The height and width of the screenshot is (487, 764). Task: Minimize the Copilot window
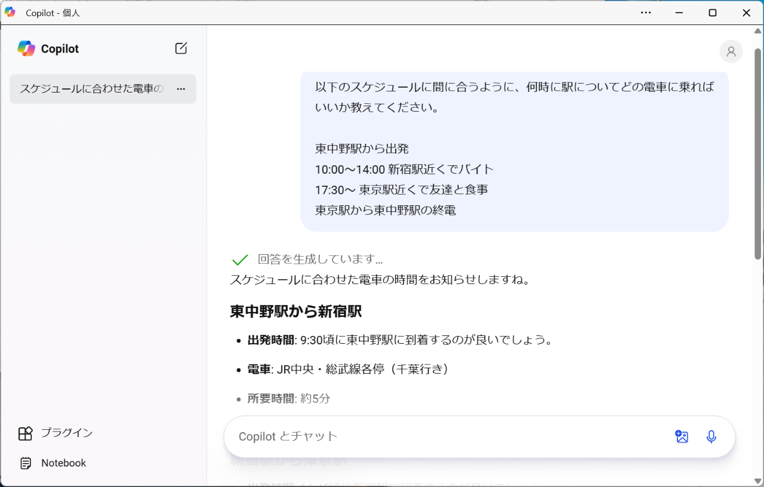coord(679,13)
